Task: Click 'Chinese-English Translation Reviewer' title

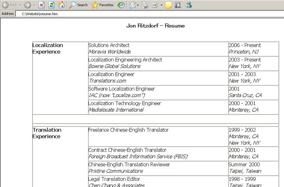Action: (x=129, y=165)
